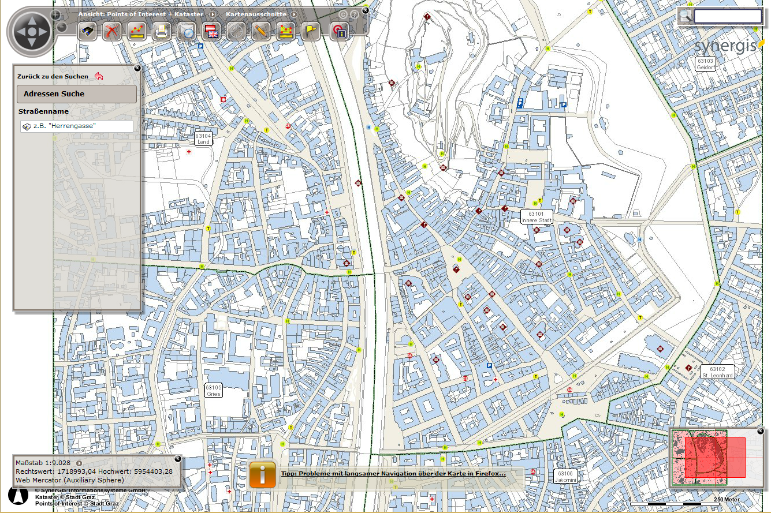
Task: Dismiss the Maßstab info panel
Action: click(x=178, y=459)
